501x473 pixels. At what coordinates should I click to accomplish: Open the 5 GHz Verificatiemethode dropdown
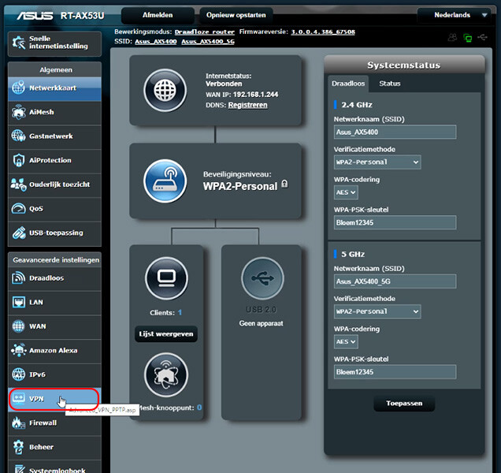pyautogui.click(x=377, y=311)
